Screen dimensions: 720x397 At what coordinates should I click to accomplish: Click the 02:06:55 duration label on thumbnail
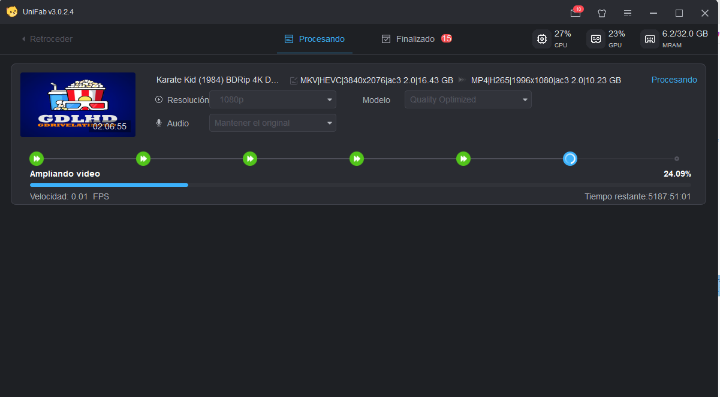click(x=110, y=126)
